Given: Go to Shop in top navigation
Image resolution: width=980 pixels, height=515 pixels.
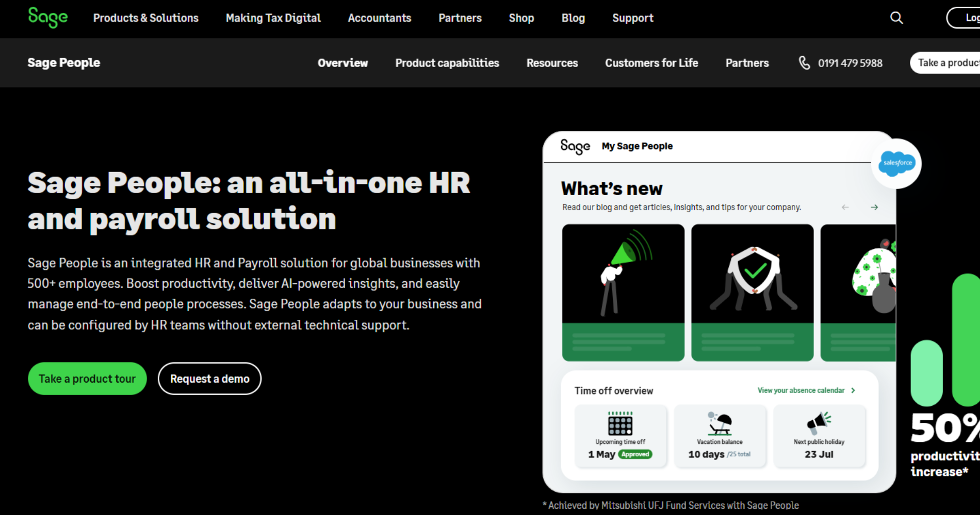Looking at the screenshot, I should coord(521,18).
